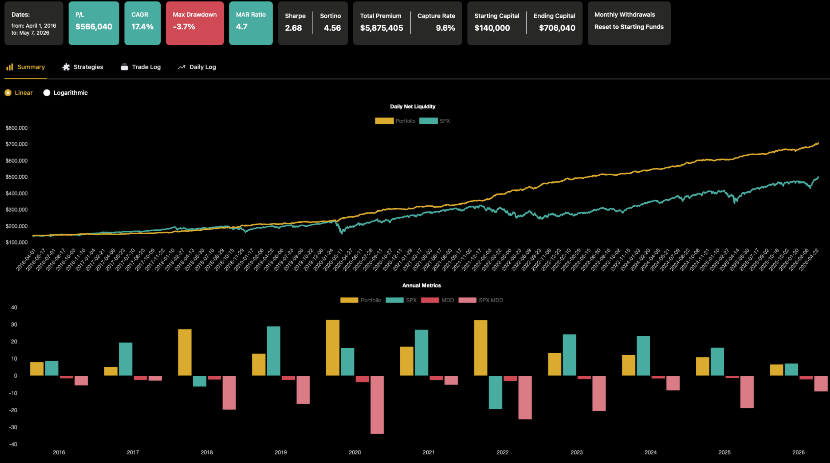Click the $100,000 y-axis label
The height and width of the screenshot is (463, 830).
click(x=17, y=242)
